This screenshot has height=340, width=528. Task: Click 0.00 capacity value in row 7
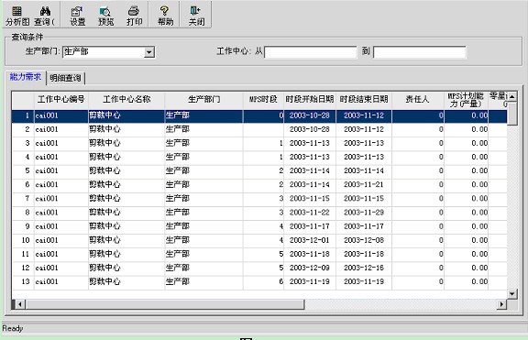[479, 199]
